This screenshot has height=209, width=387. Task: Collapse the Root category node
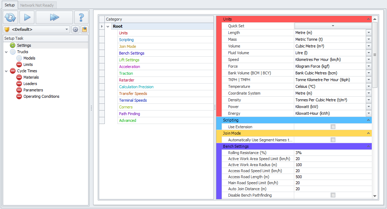pyautogui.click(x=108, y=27)
